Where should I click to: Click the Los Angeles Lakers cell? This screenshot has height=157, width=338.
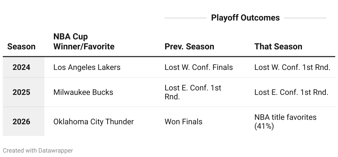pyautogui.click(x=87, y=67)
